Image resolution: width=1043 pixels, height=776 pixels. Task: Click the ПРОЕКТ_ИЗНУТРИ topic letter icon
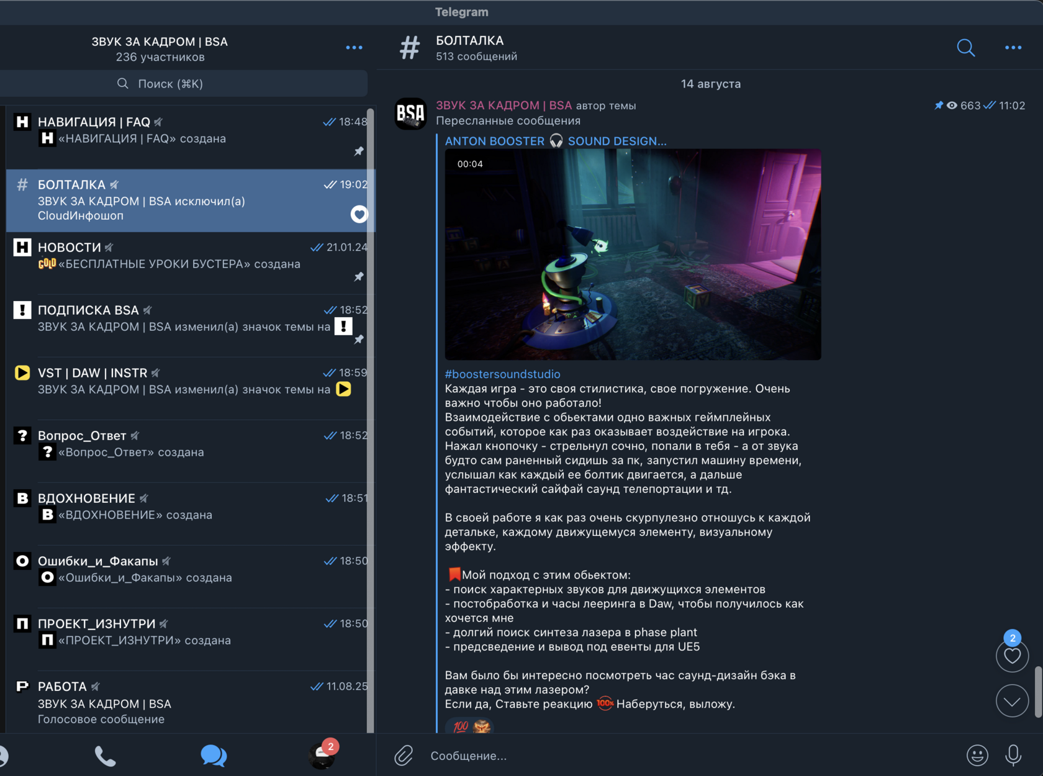point(22,623)
